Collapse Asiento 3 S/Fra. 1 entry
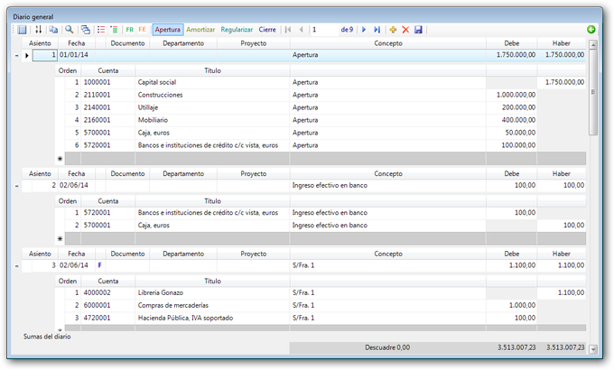This screenshot has height=370, width=614. (16, 266)
